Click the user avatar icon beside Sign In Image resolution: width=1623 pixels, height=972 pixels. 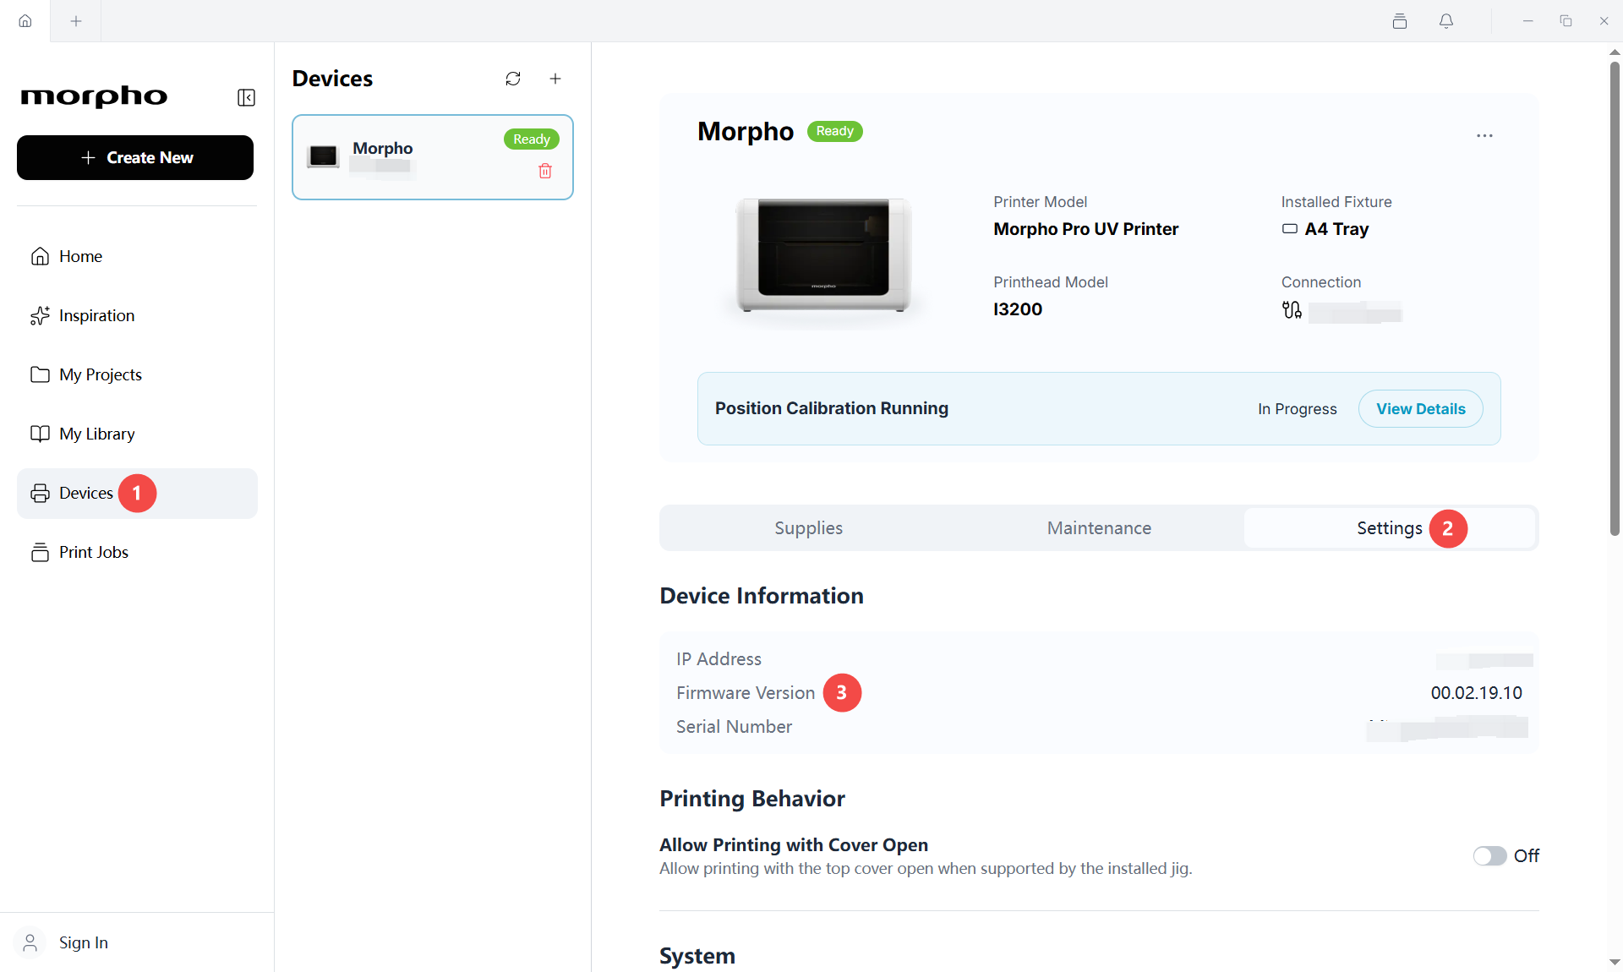tap(30, 942)
